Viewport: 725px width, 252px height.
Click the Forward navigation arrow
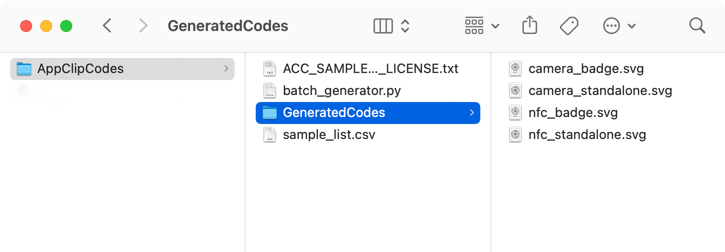143,25
